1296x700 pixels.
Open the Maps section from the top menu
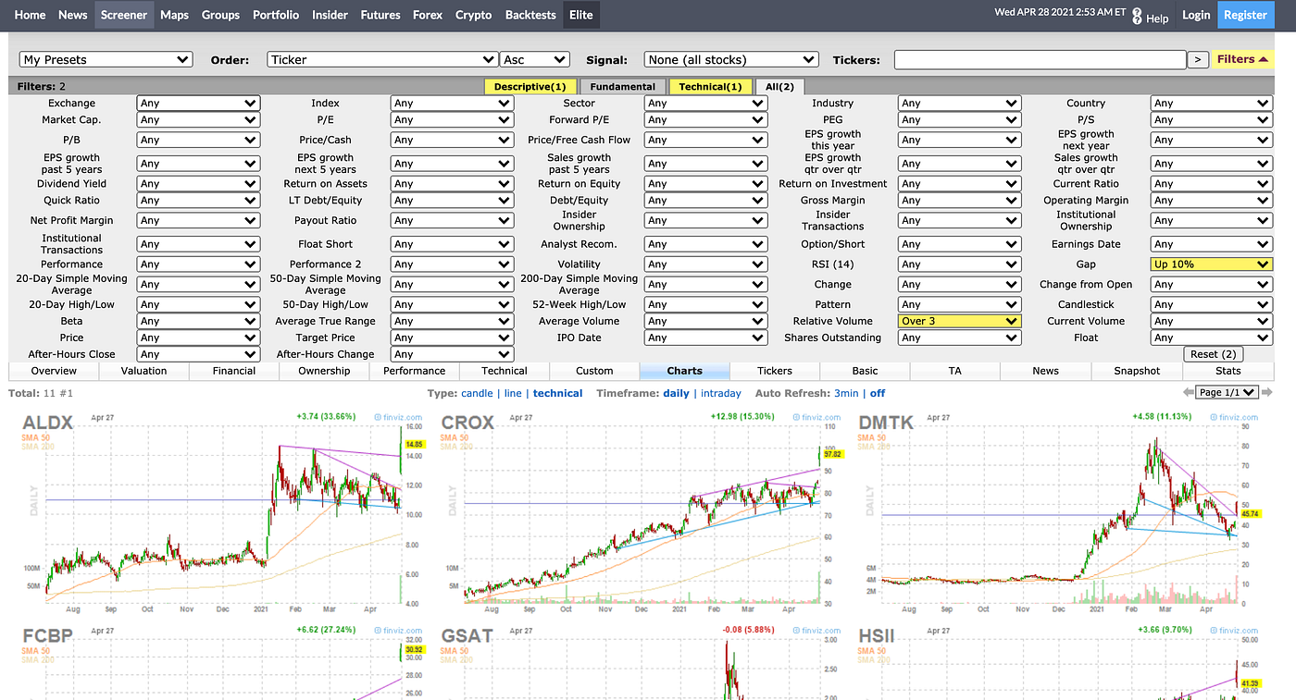pos(174,14)
